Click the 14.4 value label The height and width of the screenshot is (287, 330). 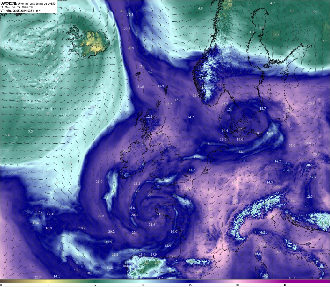pyautogui.click(x=225, y=131)
